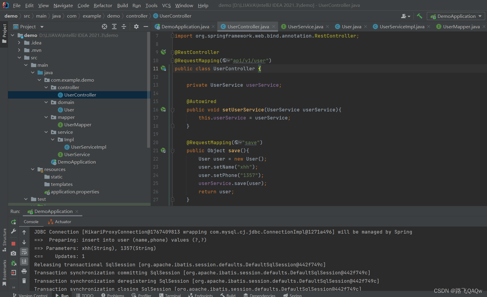The width and height of the screenshot is (487, 297).
Task: Click the Expand All icon in Project panel
Action: (114, 27)
